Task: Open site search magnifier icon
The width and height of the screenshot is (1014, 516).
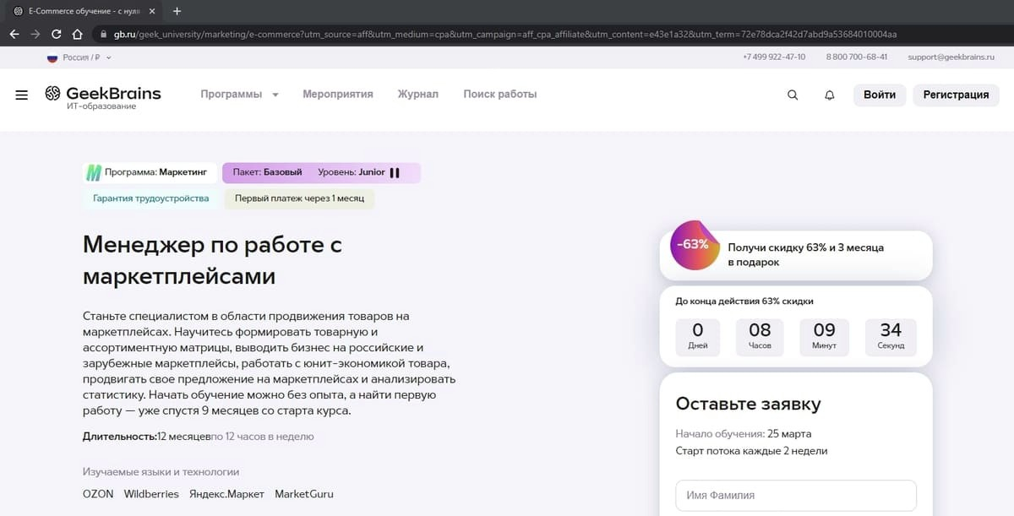Action: pos(793,95)
